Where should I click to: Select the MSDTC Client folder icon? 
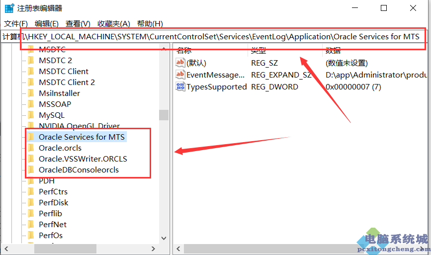31,71
